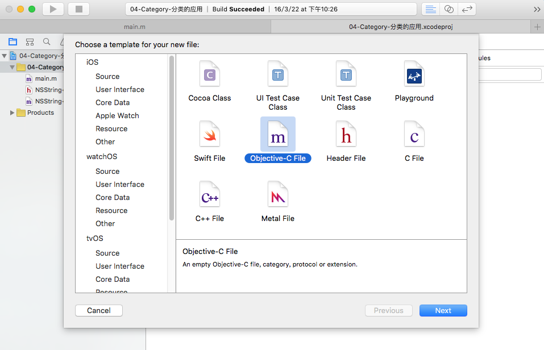This screenshot has height=350, width=544.
Task: Open the NSString header file
Action: pyautogui.click(x=44, y=90)
